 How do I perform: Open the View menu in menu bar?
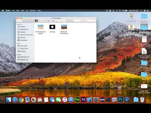point(23,11)
